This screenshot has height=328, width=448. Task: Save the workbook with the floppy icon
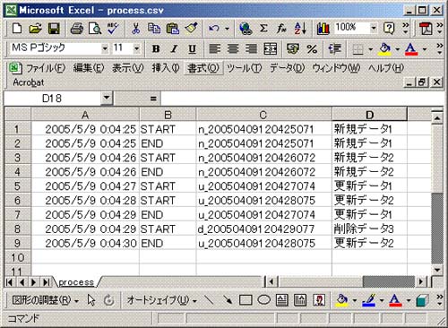click(x=54, y=29)
